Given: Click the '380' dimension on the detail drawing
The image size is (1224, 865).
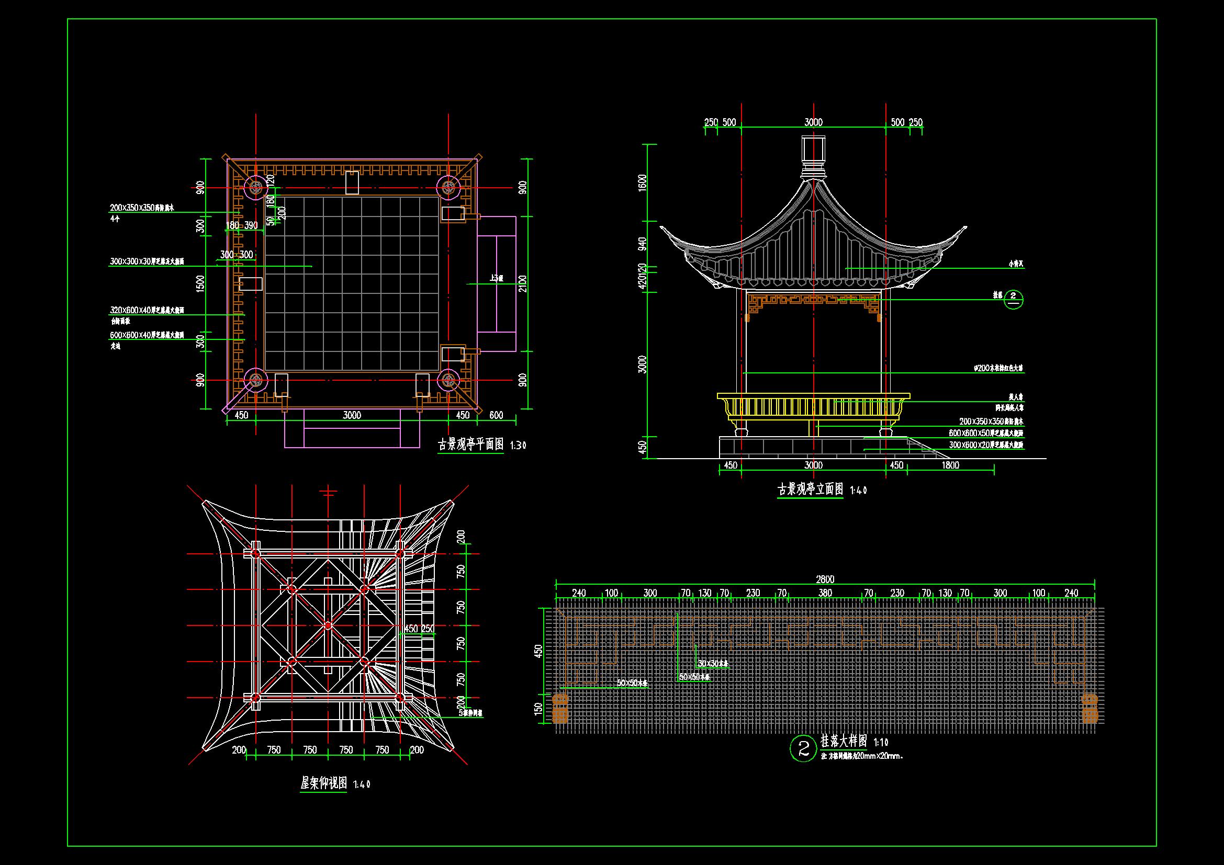Looking at the screenshot, I should [x=825, y=593].
